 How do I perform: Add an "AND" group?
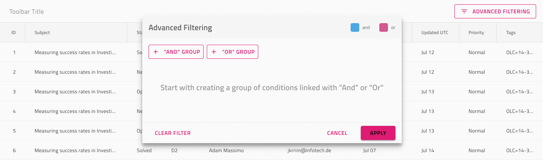[176, 52]
